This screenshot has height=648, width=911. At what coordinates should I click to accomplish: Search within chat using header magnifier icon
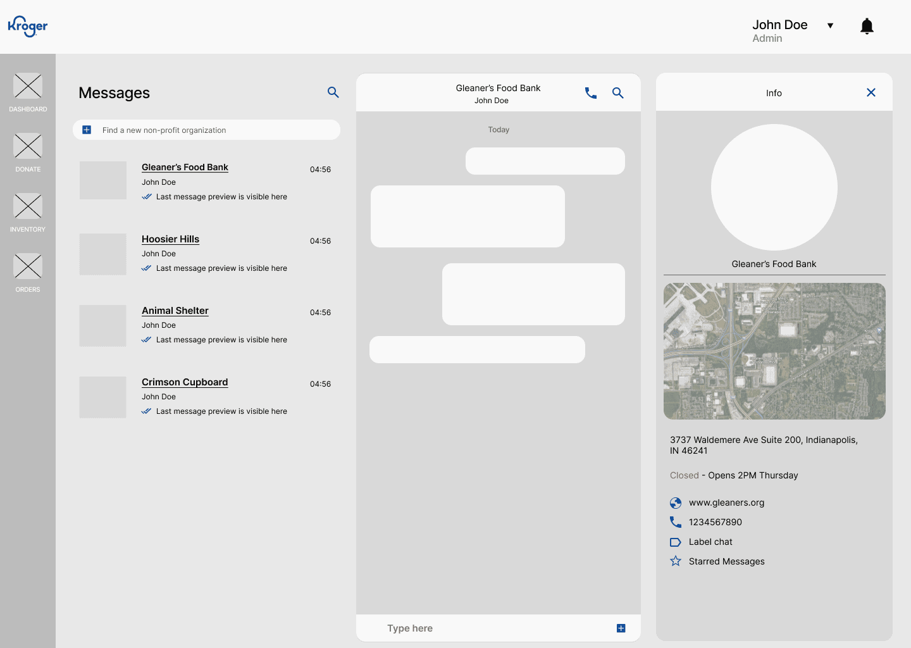[618, 93]
